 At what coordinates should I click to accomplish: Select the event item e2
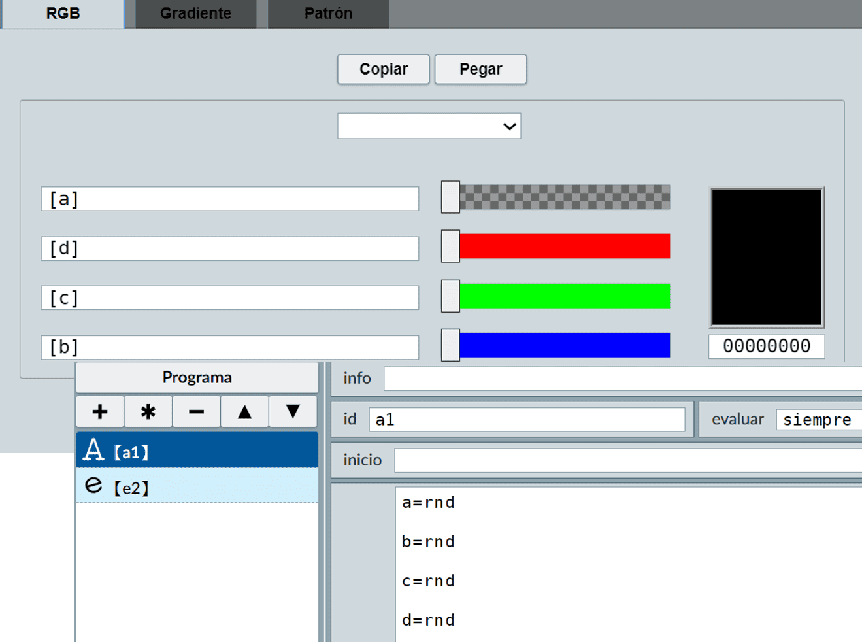pos(197,486)
